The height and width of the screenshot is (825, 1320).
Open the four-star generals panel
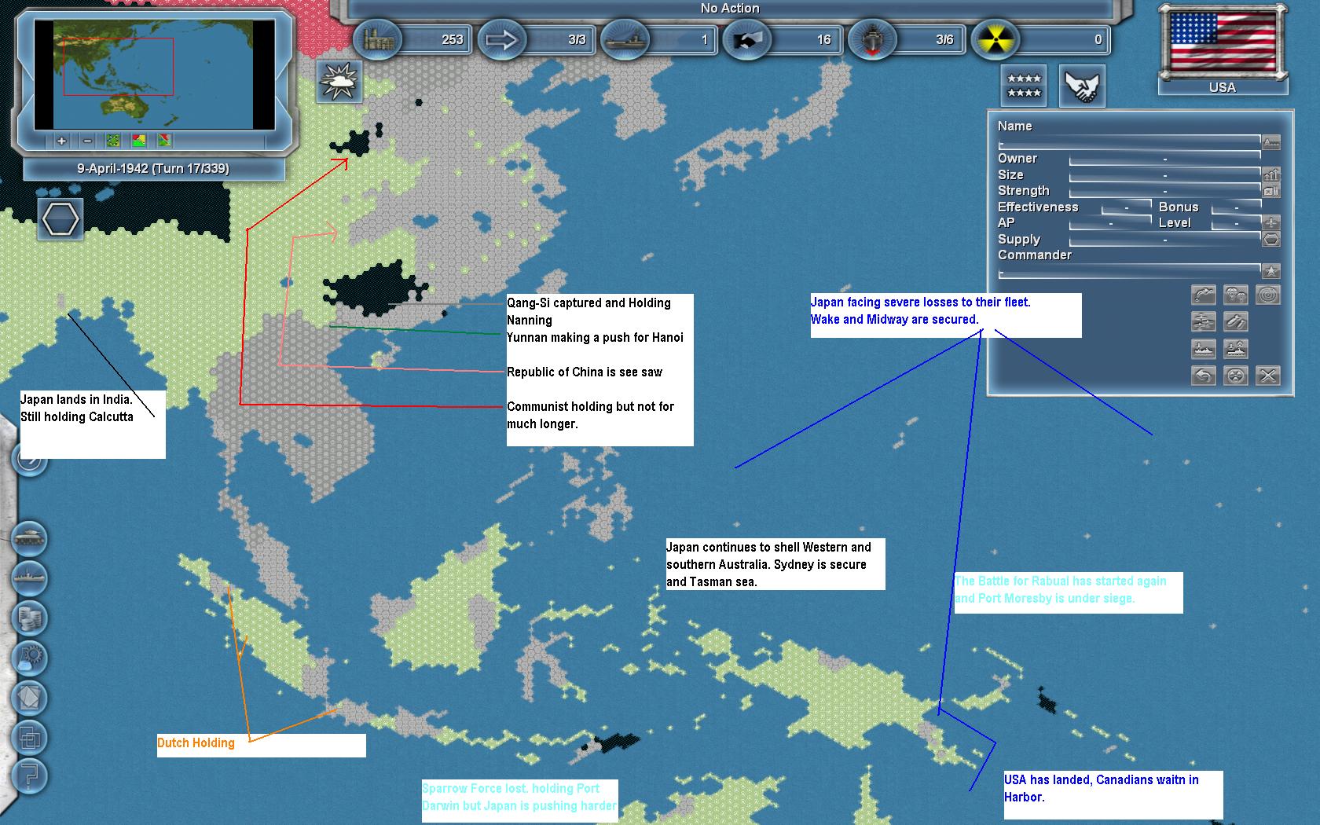tap(1024, 86)
